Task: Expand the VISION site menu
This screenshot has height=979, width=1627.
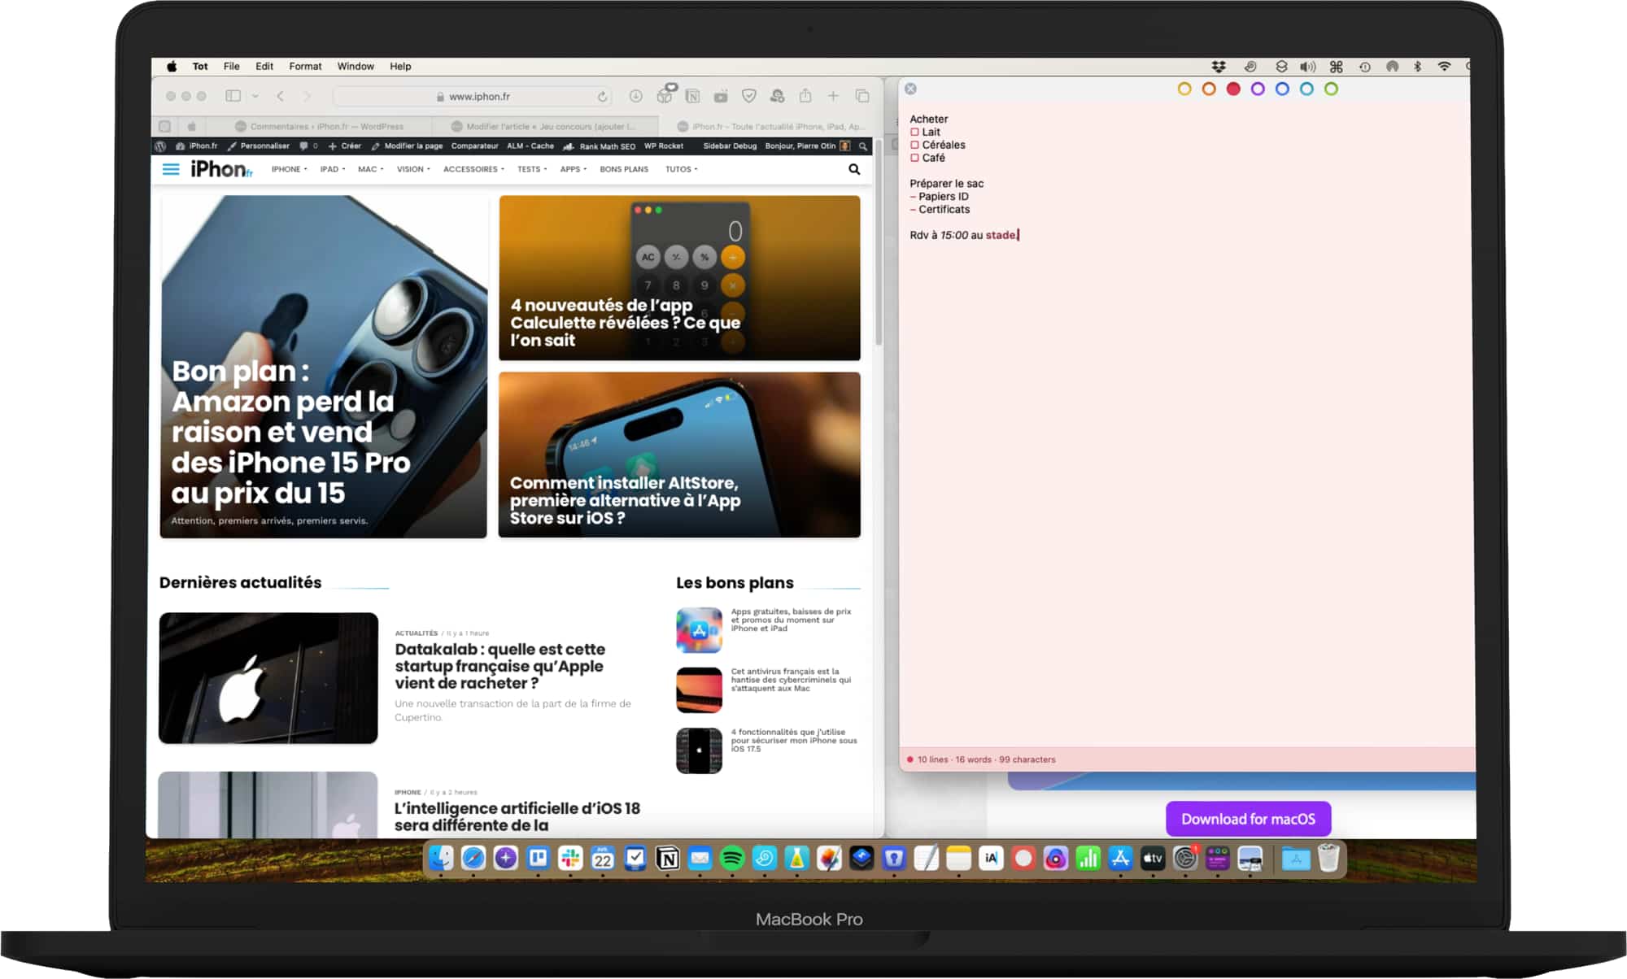Action: pos(413,169)
